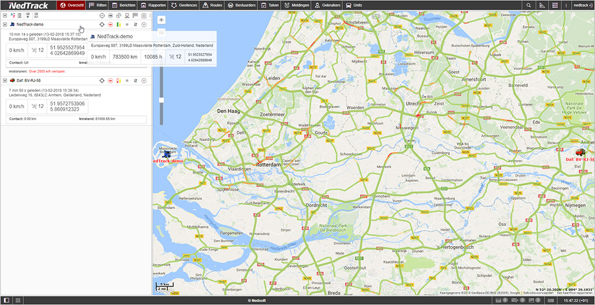Click the header flag grid icon

tap(135, 16)
